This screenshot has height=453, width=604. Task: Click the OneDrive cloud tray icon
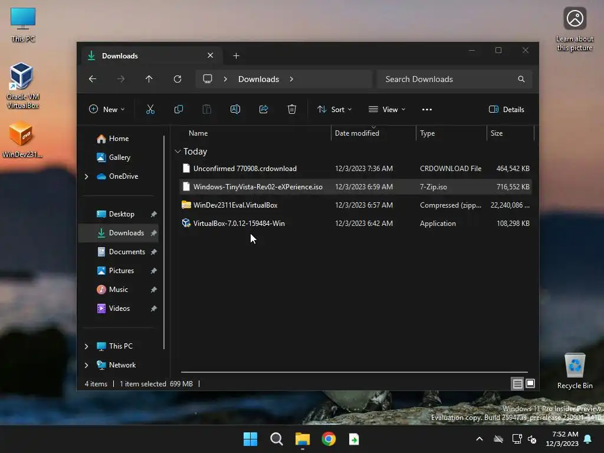coord(498,439)
